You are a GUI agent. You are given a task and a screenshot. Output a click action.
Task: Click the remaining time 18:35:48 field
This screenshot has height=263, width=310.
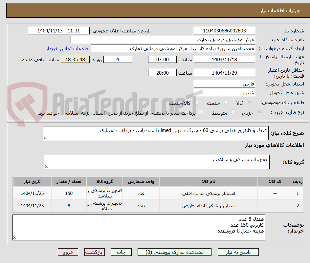pos(75,59)
